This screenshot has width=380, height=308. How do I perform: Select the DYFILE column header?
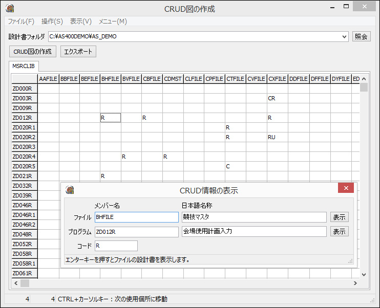pyautogui.click(x=341, y=79)
